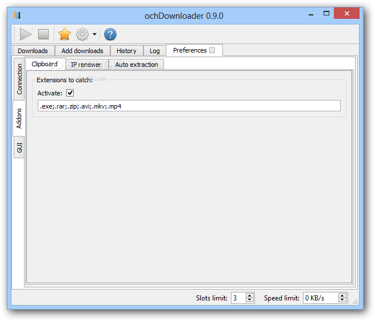The image size is (375, 321).
Task: Maximize the ochDownloader window
Action: (x=326, y=13)
